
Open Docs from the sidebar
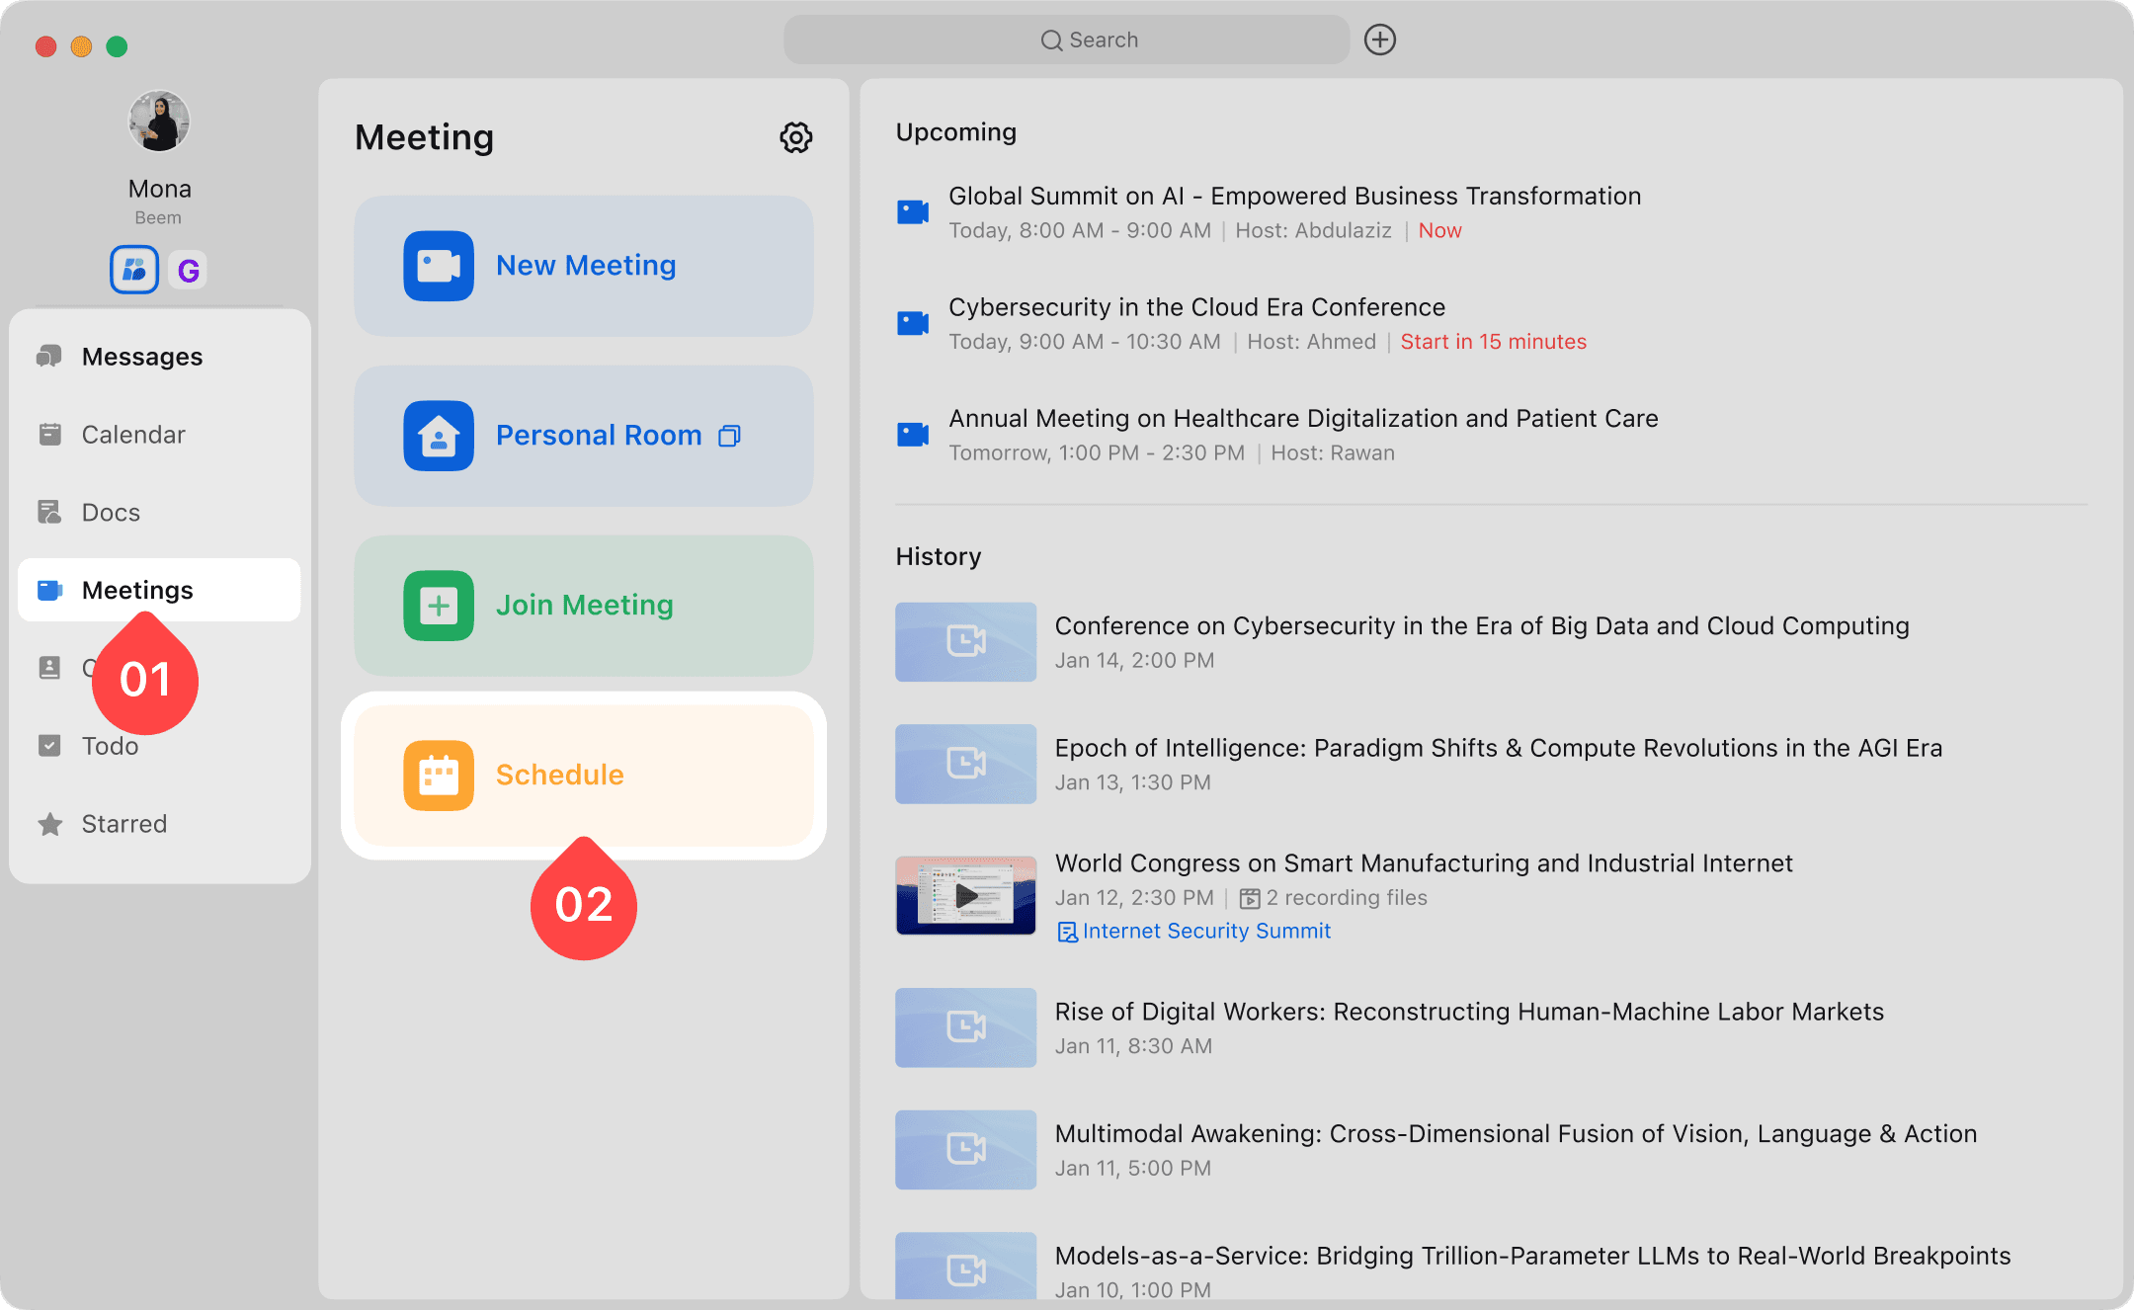tap(111, 513)
